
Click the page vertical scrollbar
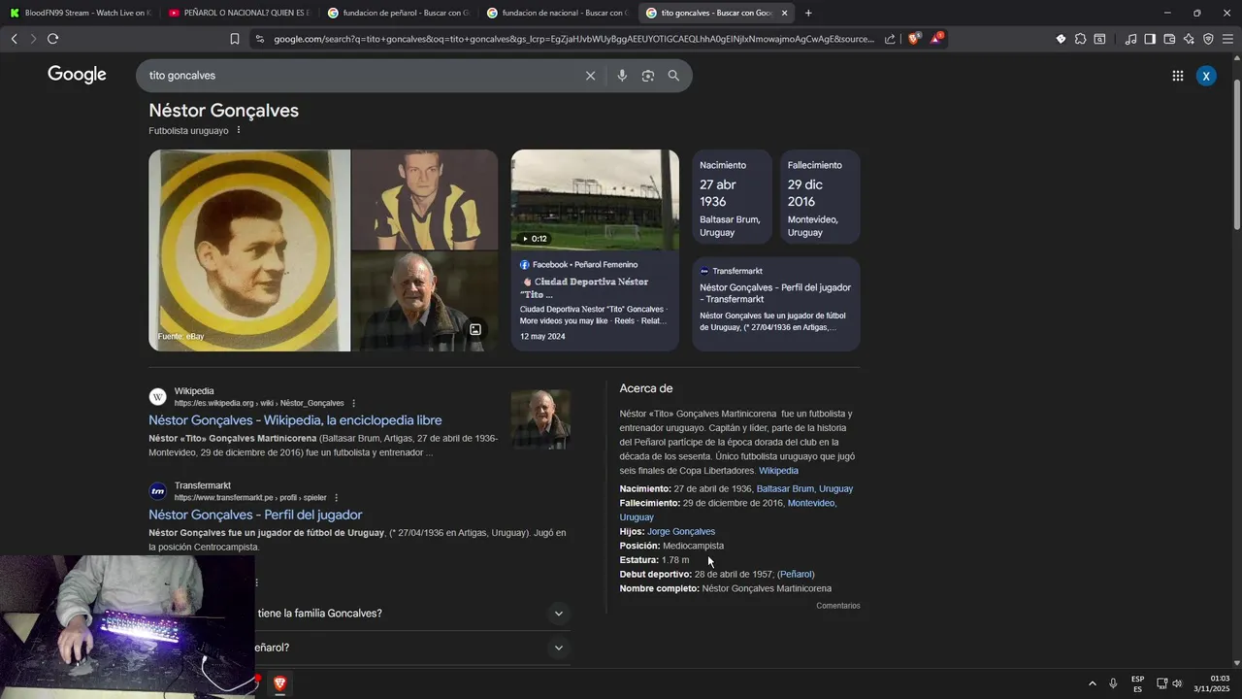[x=1236, y=155]
